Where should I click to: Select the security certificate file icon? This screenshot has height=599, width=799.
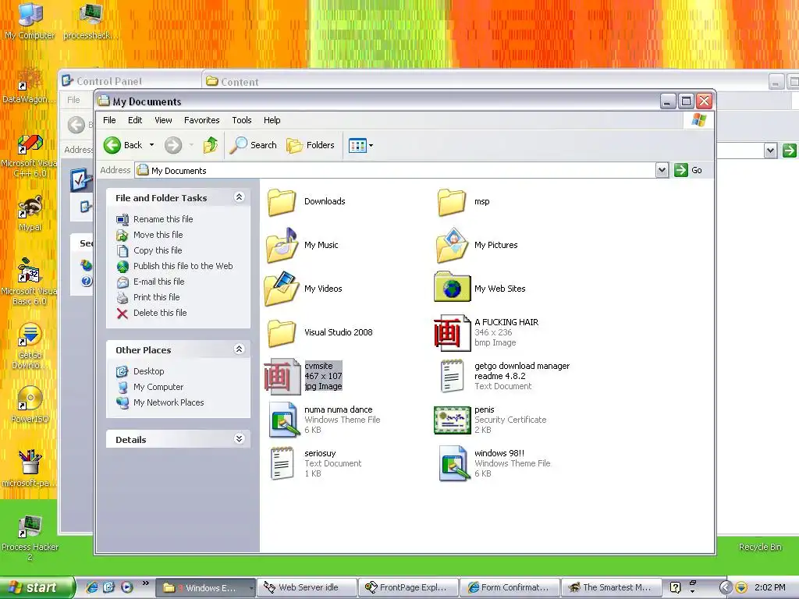pos(452,420)
